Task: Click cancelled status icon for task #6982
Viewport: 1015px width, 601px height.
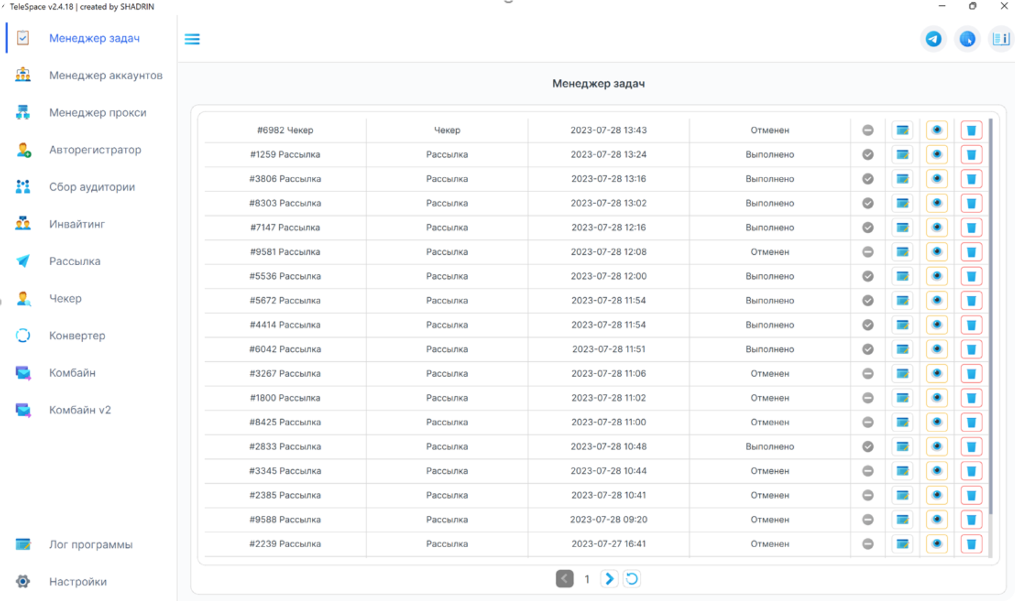Action: (868, 130)
